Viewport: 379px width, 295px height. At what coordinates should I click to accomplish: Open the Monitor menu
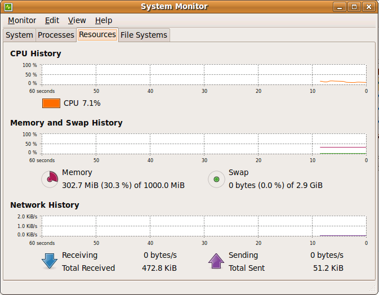(22, 20)
